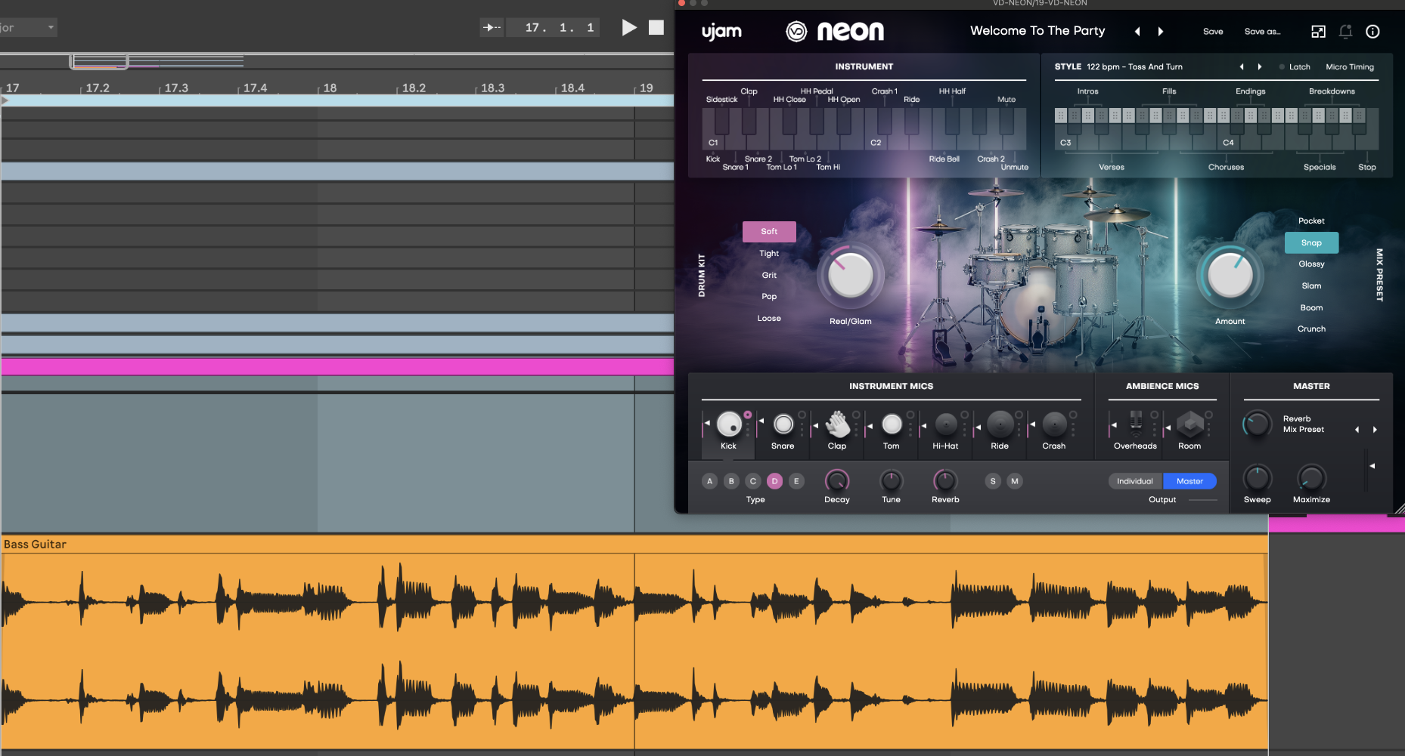Image resolution: width=1405 pixels, height=756 pixels.
Task: Click the Stop button in transport bar
Action: (x=656, y=27)
